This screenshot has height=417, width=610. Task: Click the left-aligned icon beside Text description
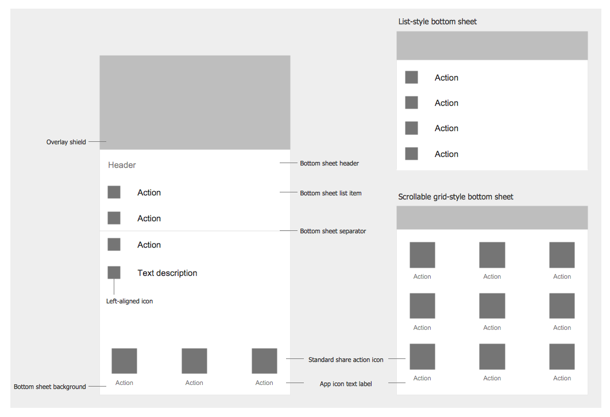pyautogui.click(x=114, y=272)
